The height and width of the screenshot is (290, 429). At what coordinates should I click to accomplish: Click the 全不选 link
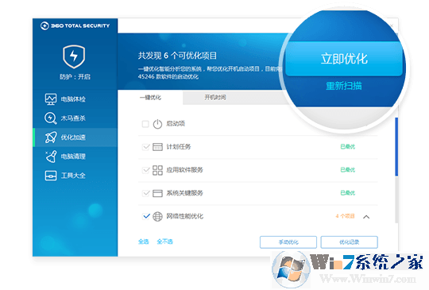[164, 242]
